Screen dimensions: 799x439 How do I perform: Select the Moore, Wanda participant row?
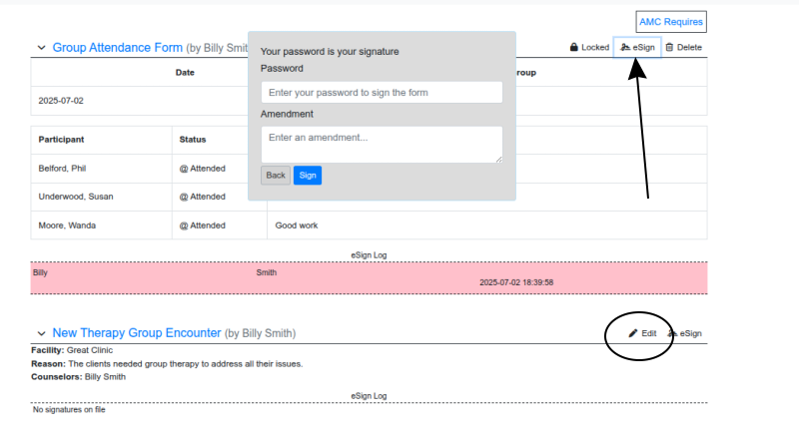click(369, 225)
